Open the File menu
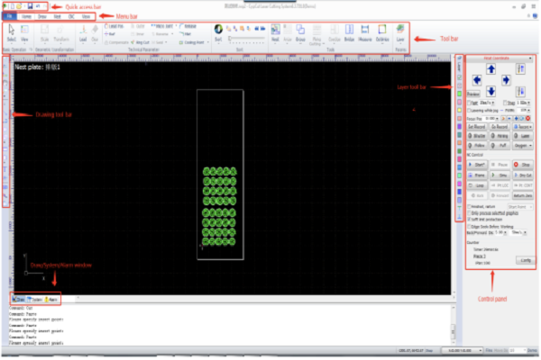The image size is (541, 360). tap(9, 16)
